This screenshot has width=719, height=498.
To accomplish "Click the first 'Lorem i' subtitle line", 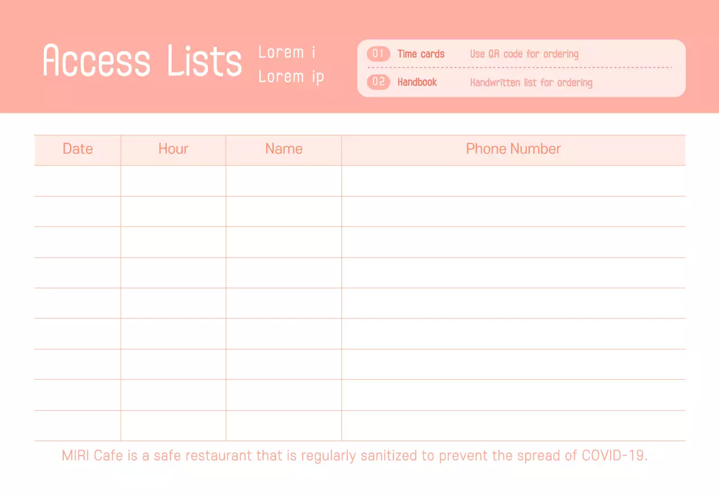I will click(x=286, y=52).
